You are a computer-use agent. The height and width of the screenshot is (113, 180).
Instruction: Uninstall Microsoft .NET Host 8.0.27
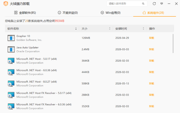click(x=152, y=84)
